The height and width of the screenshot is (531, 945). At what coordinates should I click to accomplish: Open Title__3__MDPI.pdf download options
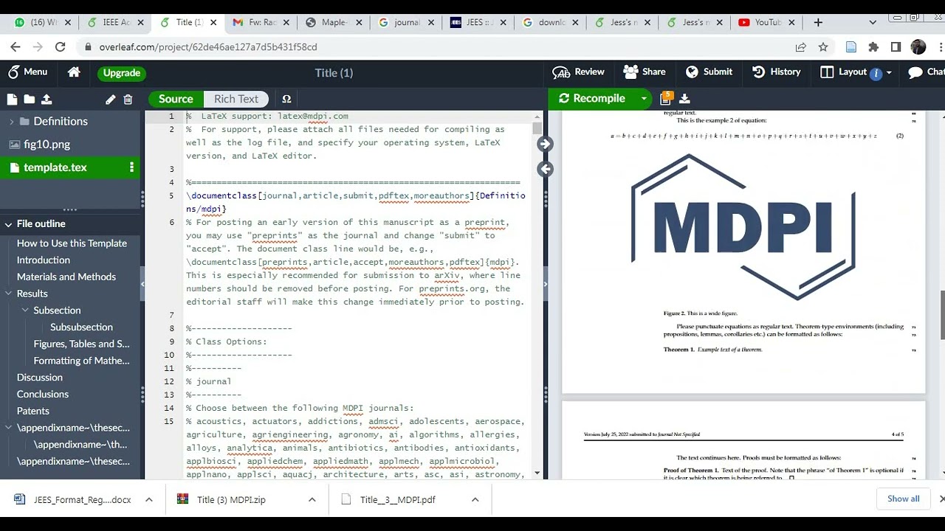(x=475, y=499)
